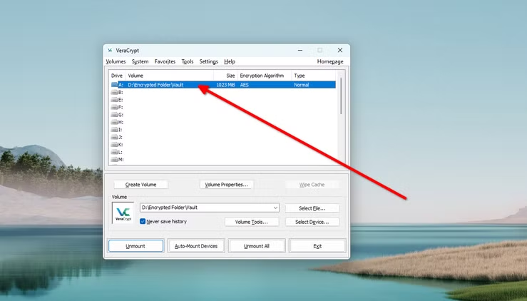
Task: Click the drive E: slot icon
Action: [x=114, y=100]
